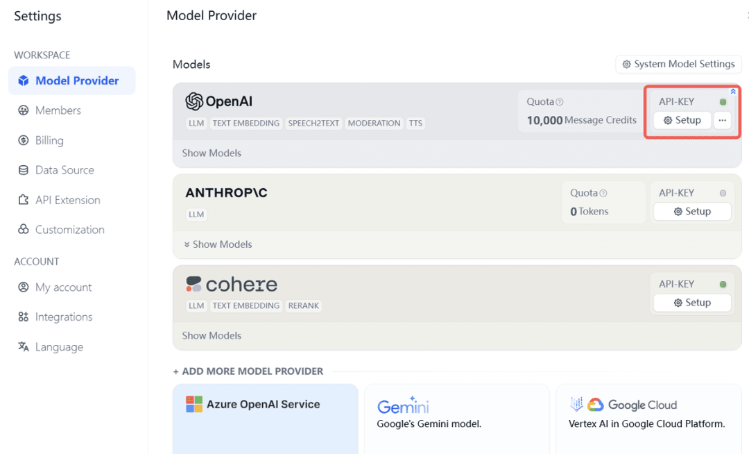The height and width of the screenshot is (454, 749).
Task: Expand Show Models under Cohere
Action: 212,335
